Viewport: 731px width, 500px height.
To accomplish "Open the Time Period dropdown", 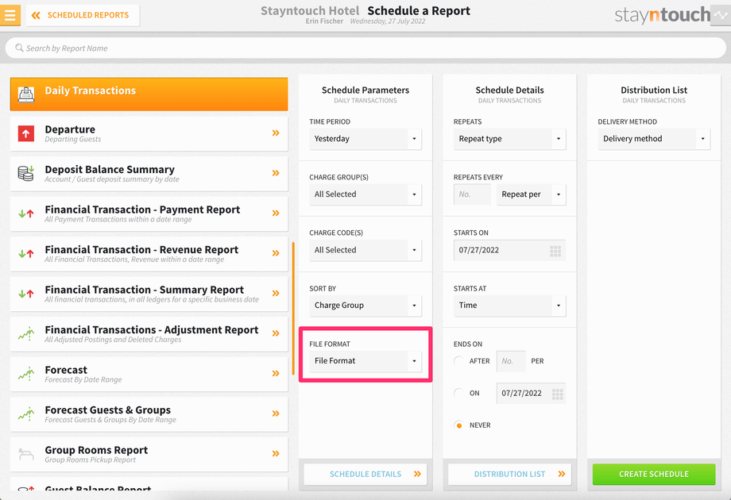I will pyautogui.click(x=365, y=139).
